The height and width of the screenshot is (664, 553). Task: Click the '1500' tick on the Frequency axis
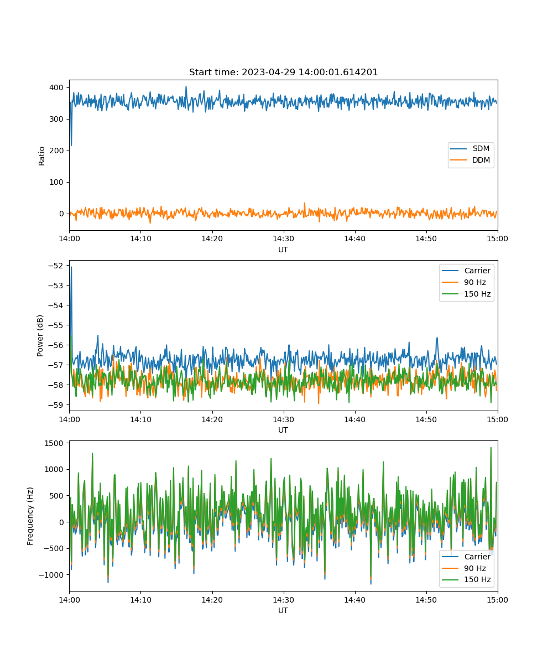pyautogui.click(x=55, y=443)
